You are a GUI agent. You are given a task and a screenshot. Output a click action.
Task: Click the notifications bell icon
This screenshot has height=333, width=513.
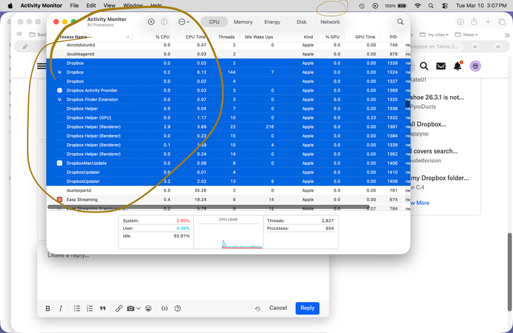click(457, 66)
